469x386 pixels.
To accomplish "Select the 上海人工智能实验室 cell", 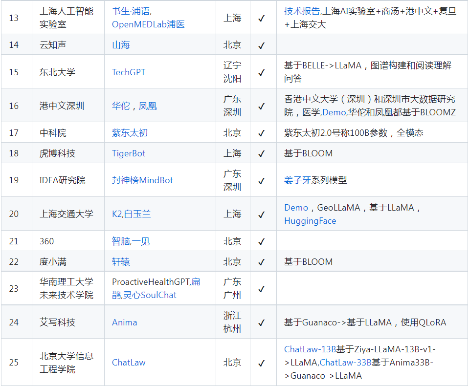I will [x=68, y=18].
